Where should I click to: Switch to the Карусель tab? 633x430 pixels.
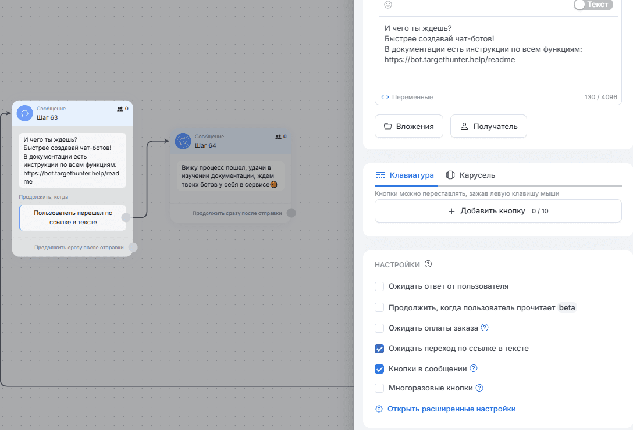pos(470,175)
